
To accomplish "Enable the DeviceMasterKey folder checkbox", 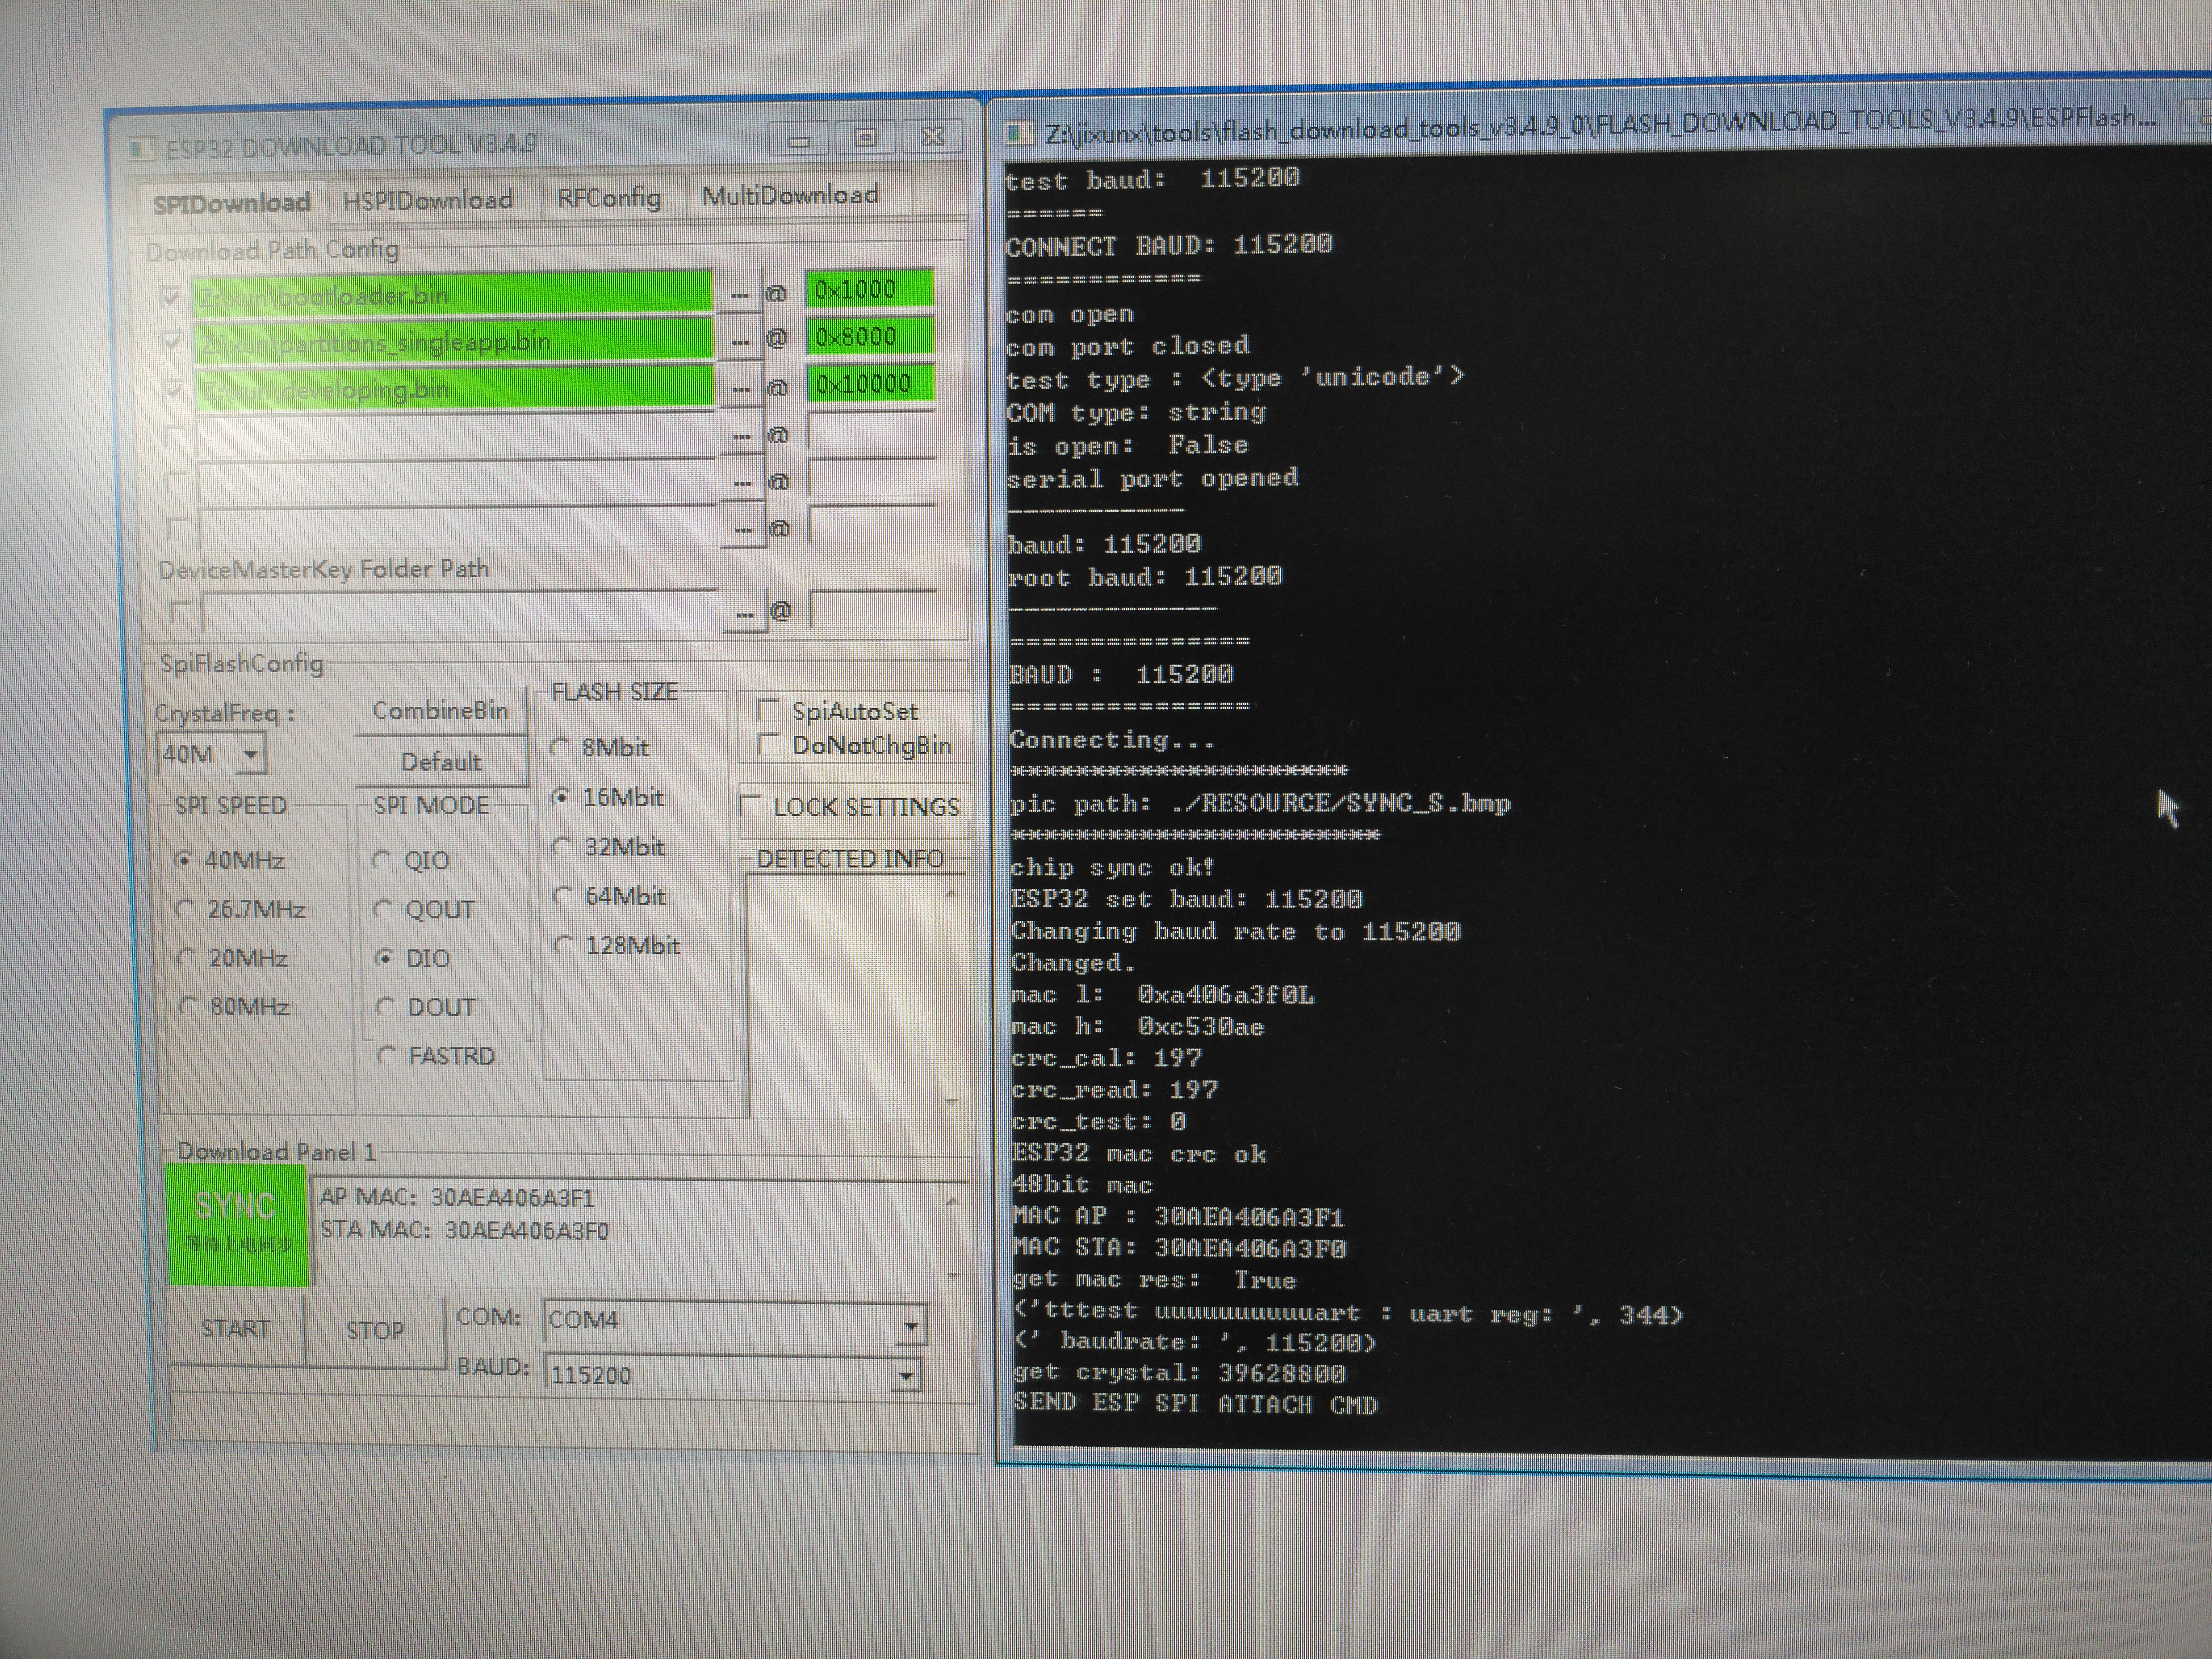I will 181,611.
